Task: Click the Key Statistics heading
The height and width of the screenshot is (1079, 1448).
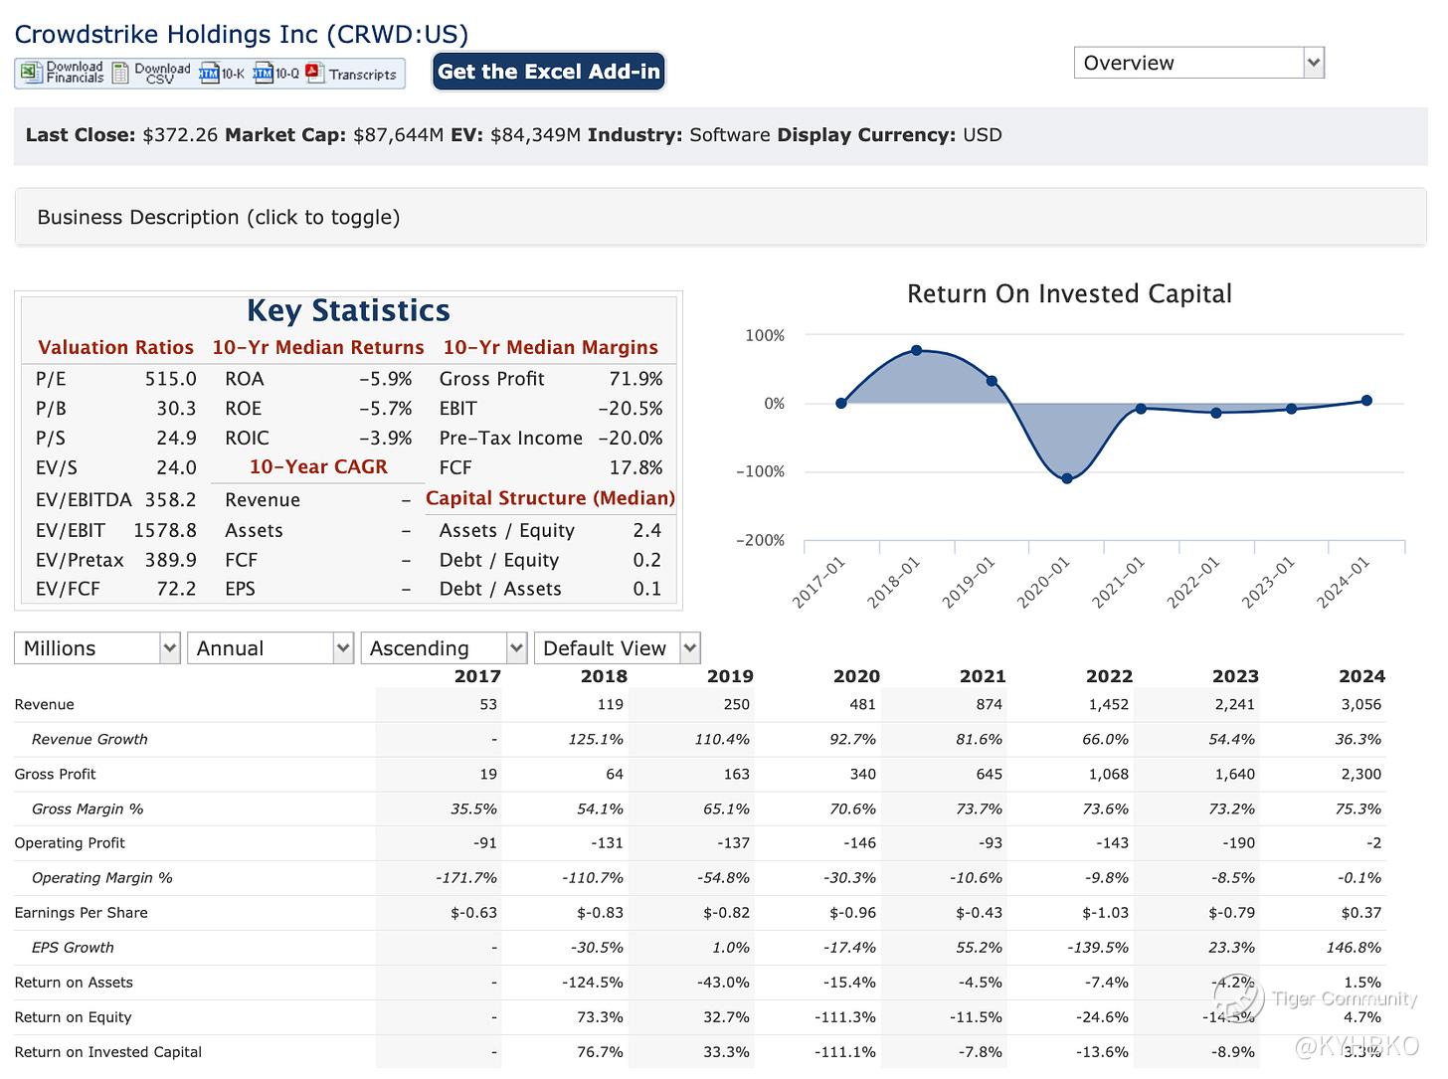Action: pos(348,310)
